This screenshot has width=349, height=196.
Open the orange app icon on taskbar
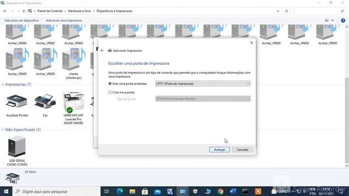[x=258, y=191]
